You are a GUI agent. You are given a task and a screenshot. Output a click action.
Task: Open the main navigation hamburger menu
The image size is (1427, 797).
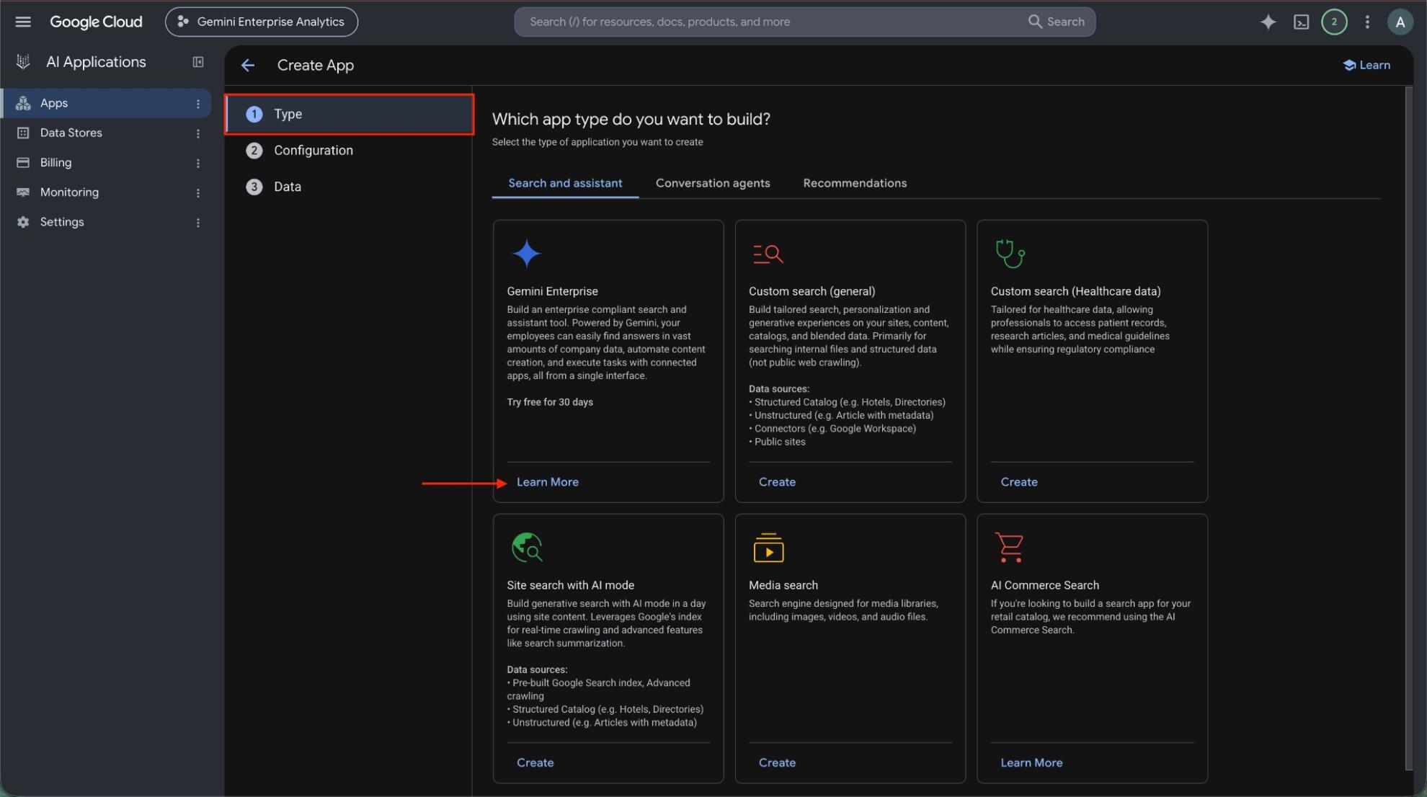pyautogui.click(x=23, y=22)
